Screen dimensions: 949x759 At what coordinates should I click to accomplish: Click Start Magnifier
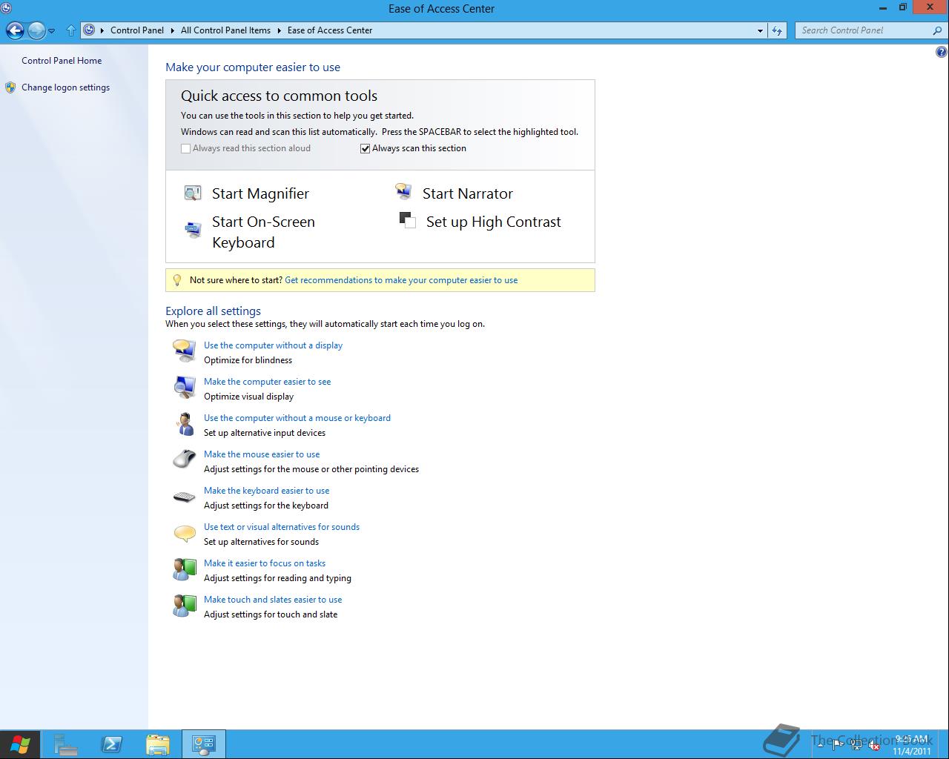tap(260, 193)
